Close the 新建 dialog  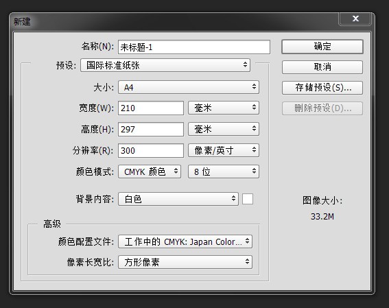[x=355, y=19]
